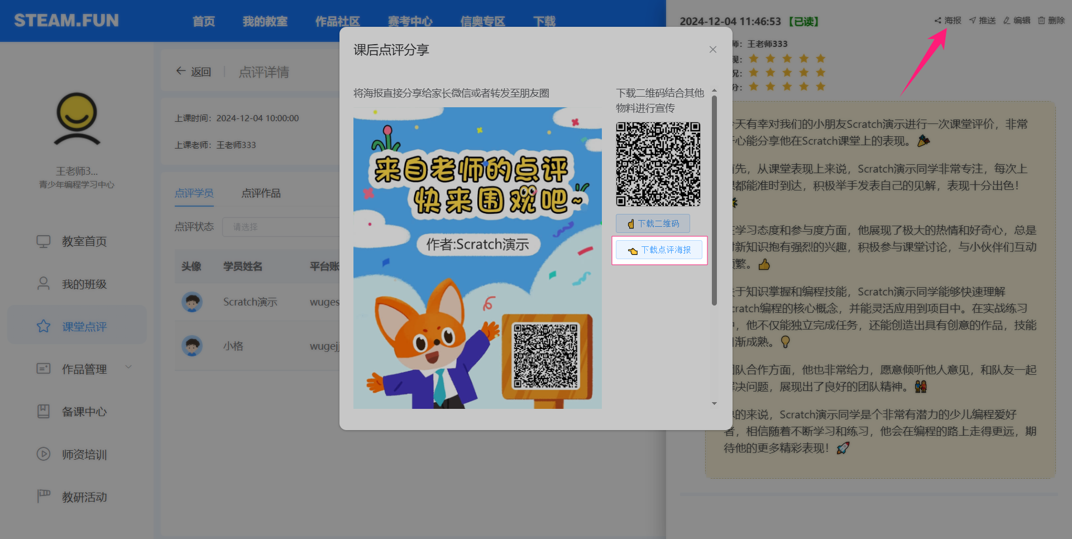The width and height of the screenshot is (1072, 539).
Task: Click the 下载点评海报 button
Action: click(659, 250)
